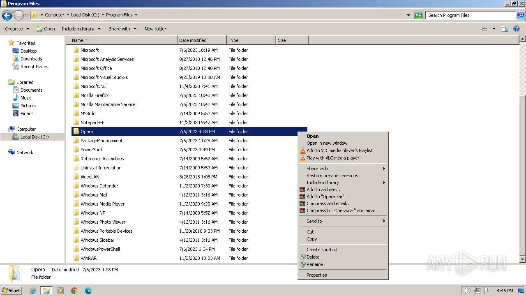Click shield icon next to Rename
Viewport: 526px width, 296px height.
[x=302, y=264]
